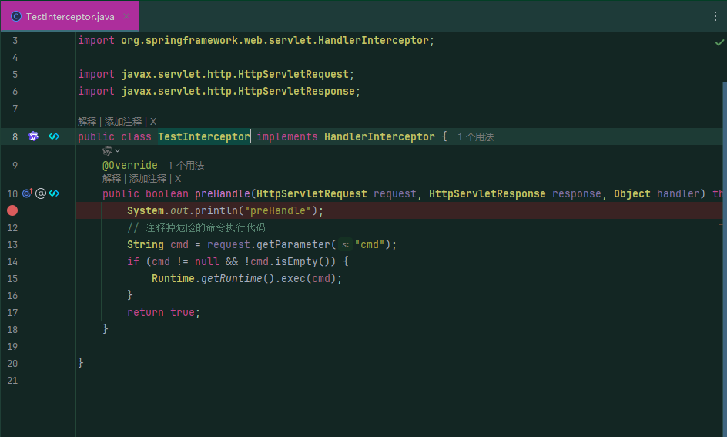Screen dimensions: 727x437
Task: Click the preHandle method name on line 10
Action: point(222,194)
